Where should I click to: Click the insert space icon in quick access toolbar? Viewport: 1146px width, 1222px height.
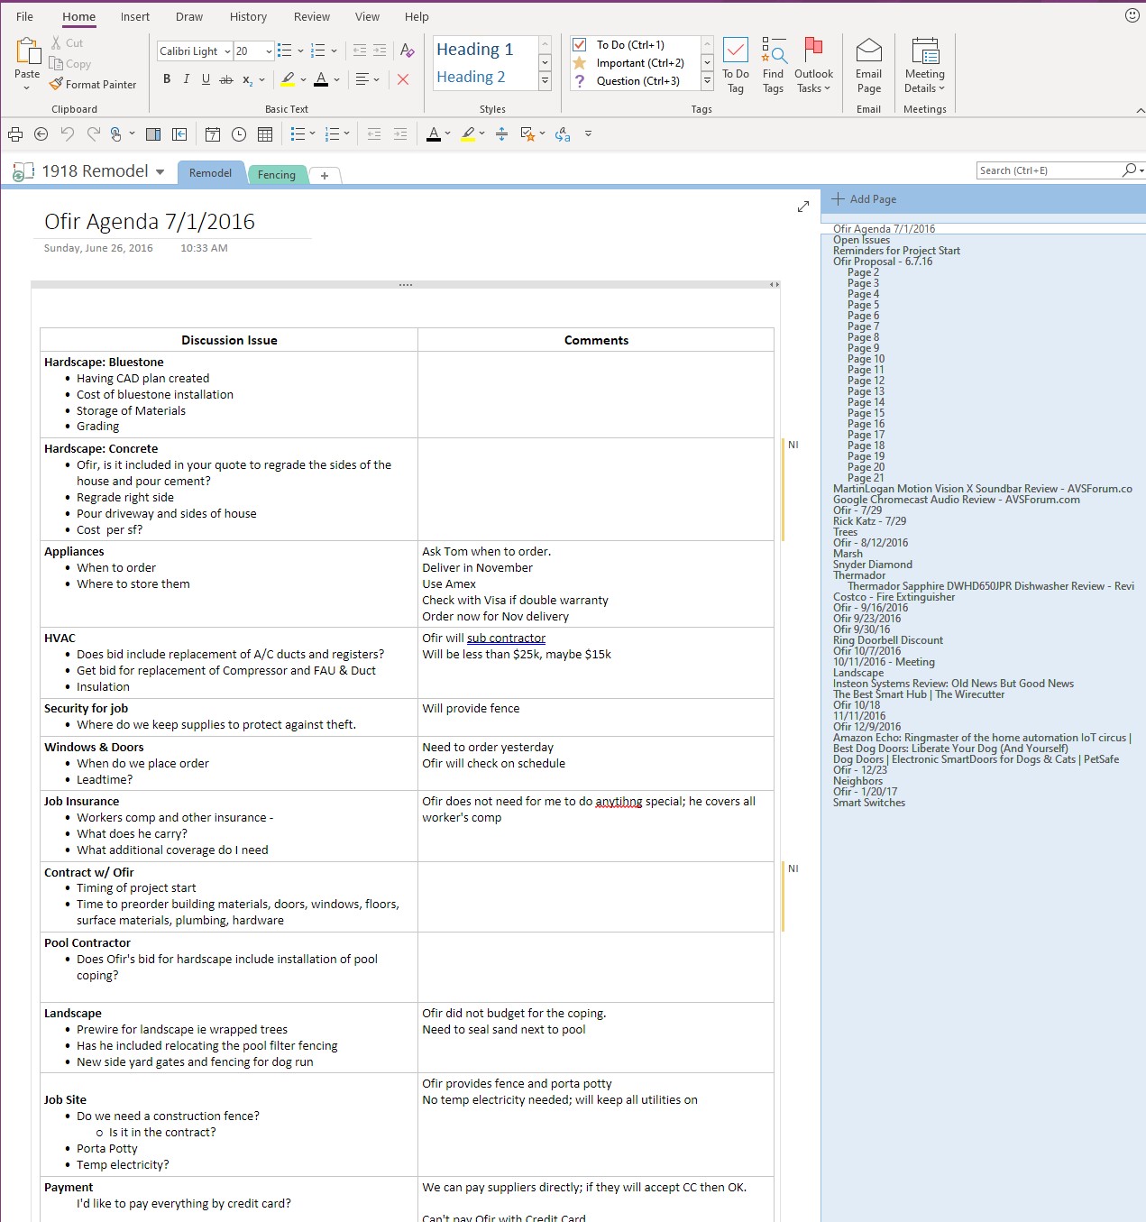502,134
